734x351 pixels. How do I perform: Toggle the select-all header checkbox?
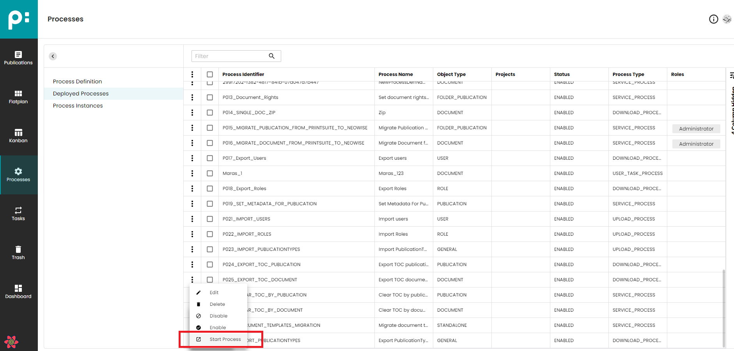click(210, 74)
